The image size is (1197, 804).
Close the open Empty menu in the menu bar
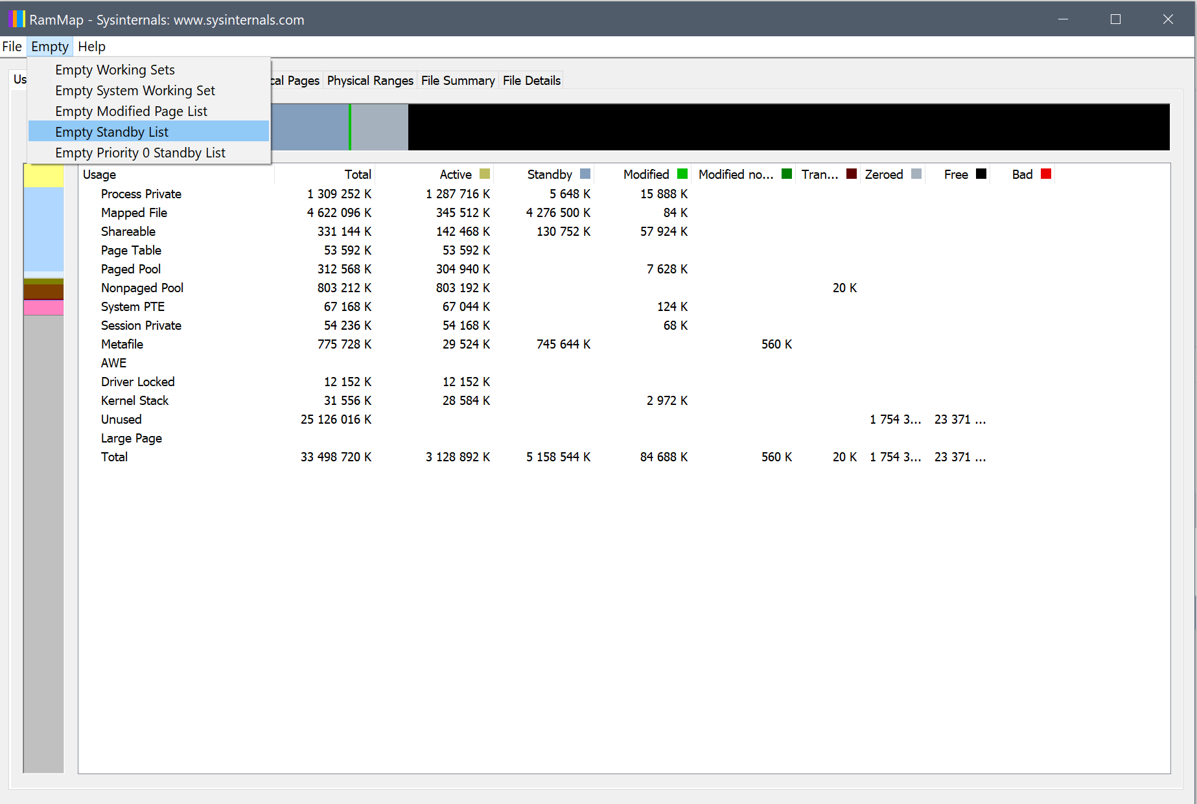50,47
